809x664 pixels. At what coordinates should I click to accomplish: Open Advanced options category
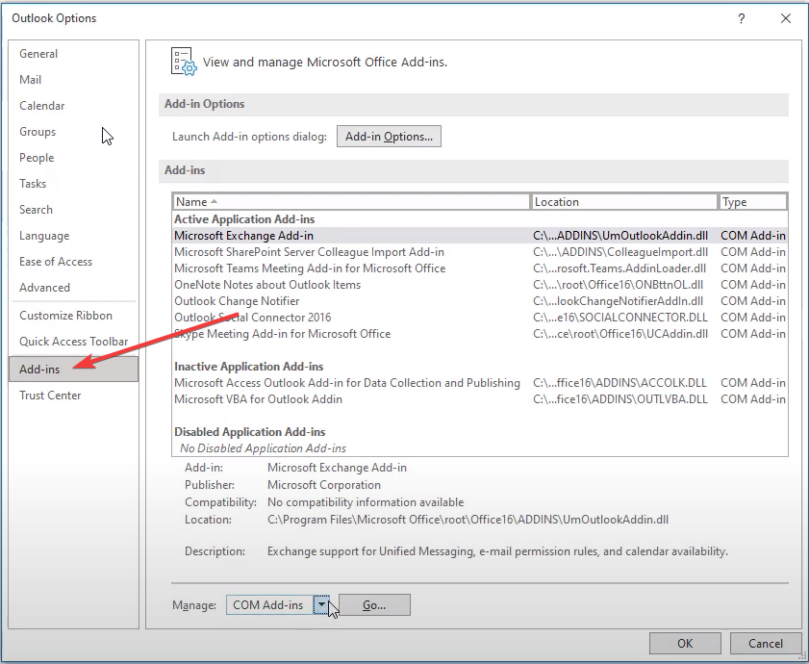[x=73, y=288]
